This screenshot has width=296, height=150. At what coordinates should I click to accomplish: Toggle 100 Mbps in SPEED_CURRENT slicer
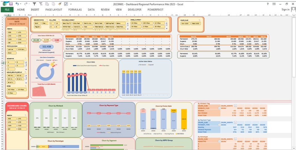[147, 23]
